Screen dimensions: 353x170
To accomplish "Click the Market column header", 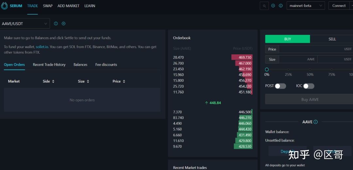I will click(14, 81).
